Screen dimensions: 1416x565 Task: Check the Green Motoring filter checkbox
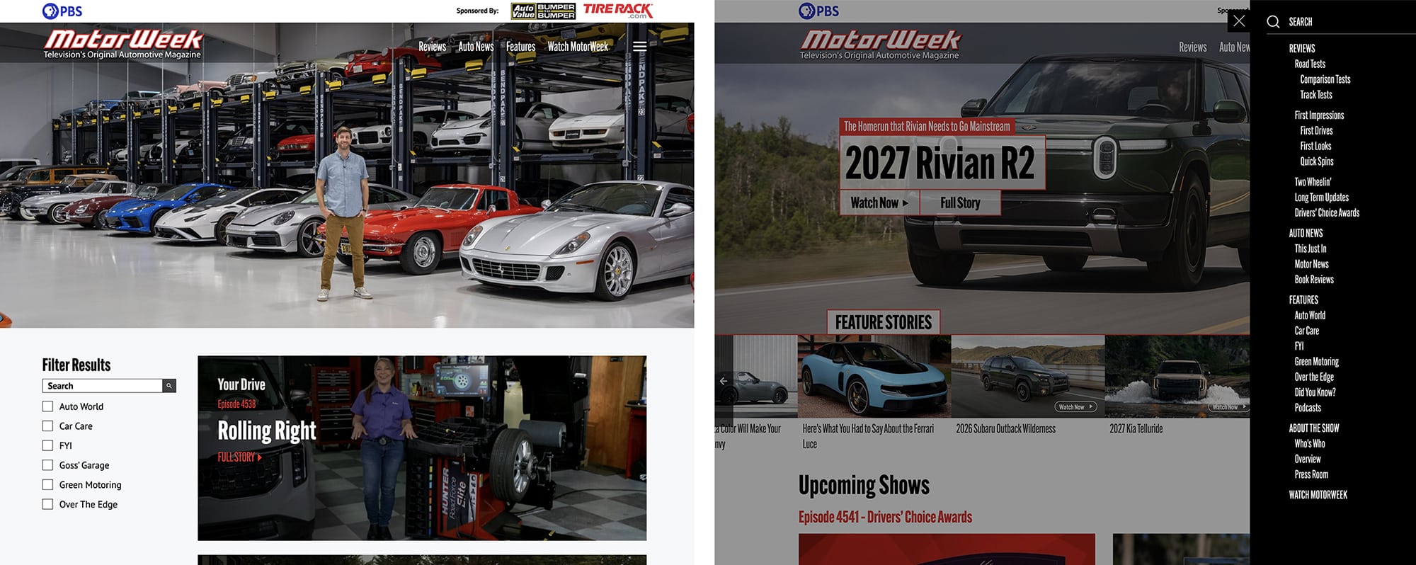(x=47, y=485)
